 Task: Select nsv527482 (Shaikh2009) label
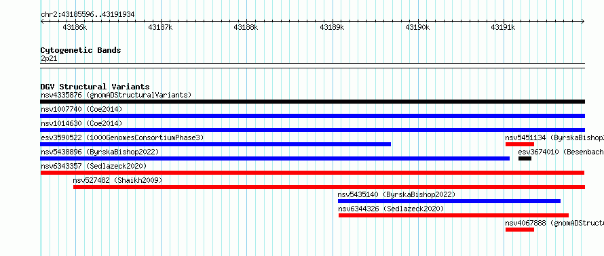click(x=117, y=180)
